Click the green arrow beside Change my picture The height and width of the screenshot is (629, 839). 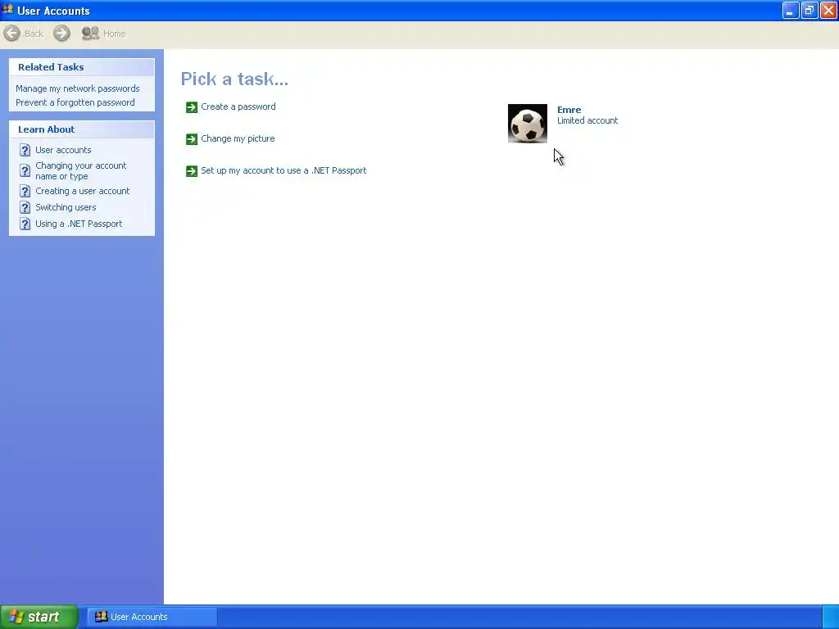coord(192,139)
